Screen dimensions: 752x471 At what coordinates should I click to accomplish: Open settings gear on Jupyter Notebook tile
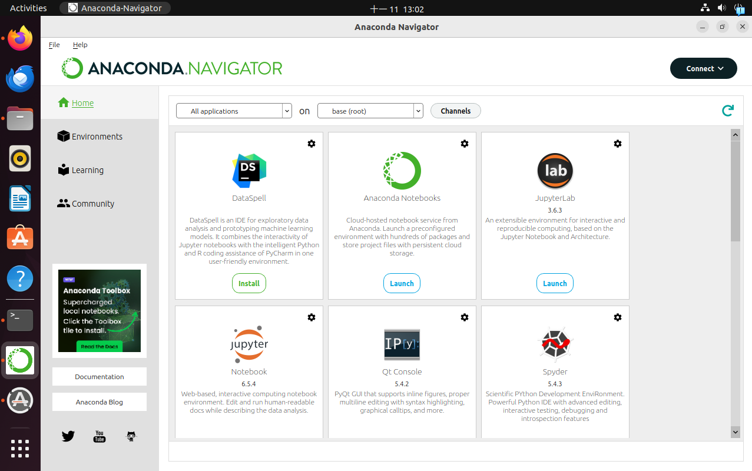coord(312,317)
